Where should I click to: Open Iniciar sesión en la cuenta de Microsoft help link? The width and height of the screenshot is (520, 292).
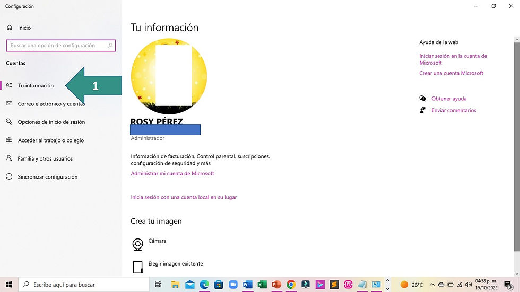pos(453,59)
